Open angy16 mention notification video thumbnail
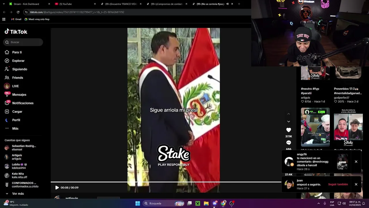The height and width of the screenshot is (208, 369). tap(342, 162)
